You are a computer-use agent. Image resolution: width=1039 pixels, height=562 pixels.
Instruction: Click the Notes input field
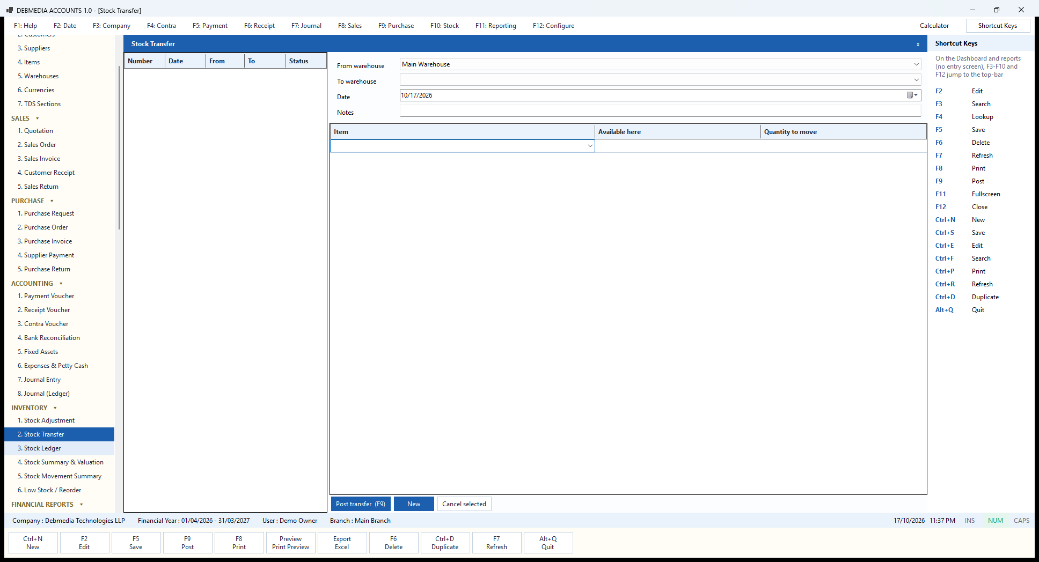(660, 111)
